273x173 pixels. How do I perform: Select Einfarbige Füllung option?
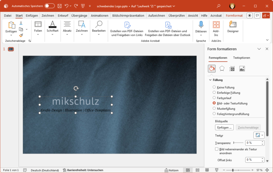click(x=214, y=92)
